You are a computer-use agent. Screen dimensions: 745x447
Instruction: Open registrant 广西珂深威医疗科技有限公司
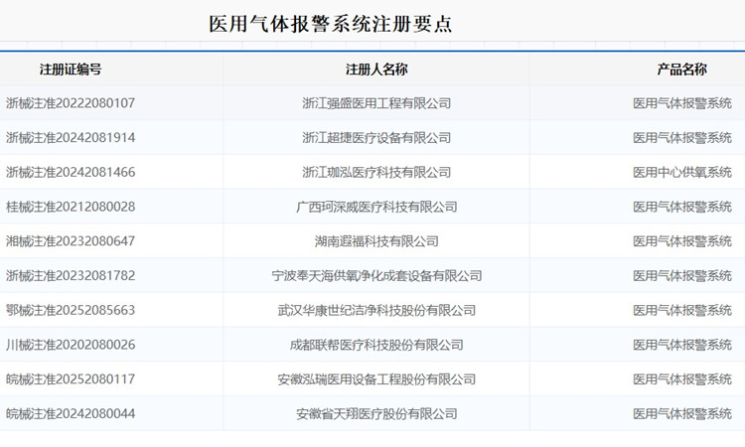coord(376,207)
